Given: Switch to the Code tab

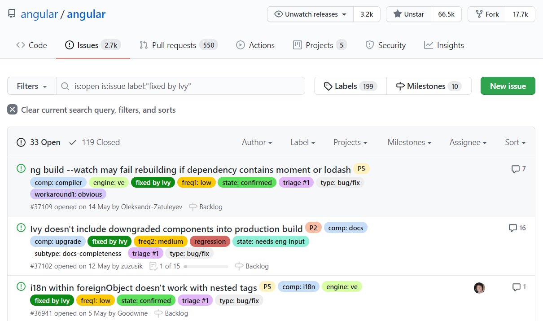Looking at the screenshot, I should [31, 45].
